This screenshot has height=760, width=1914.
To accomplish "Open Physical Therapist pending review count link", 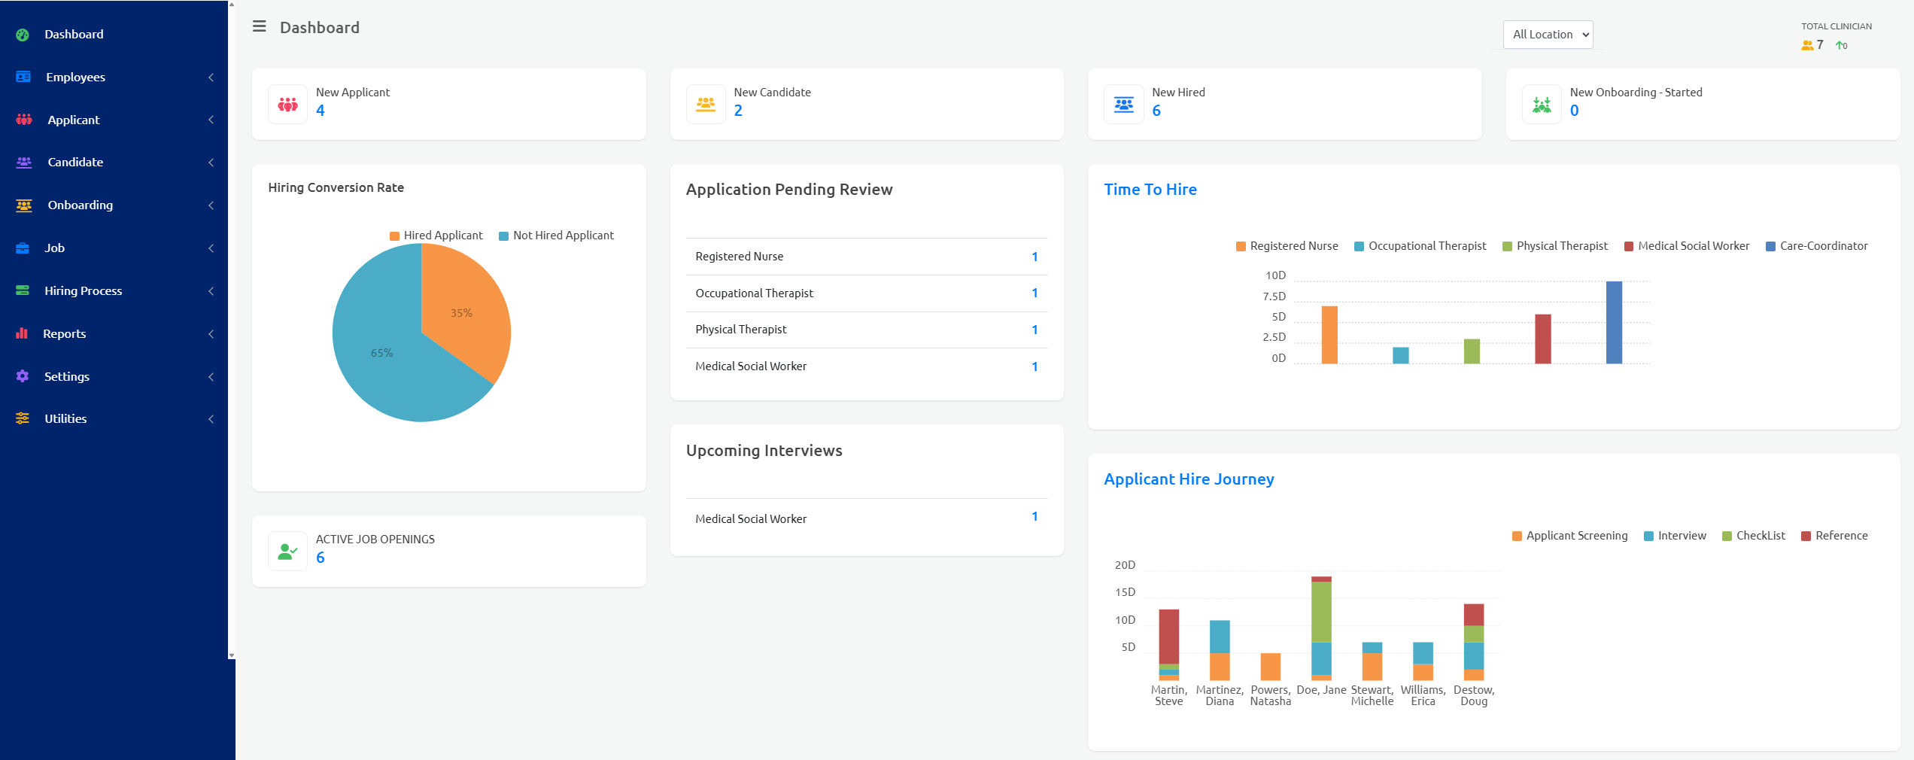I will (x=1035, y=330).
